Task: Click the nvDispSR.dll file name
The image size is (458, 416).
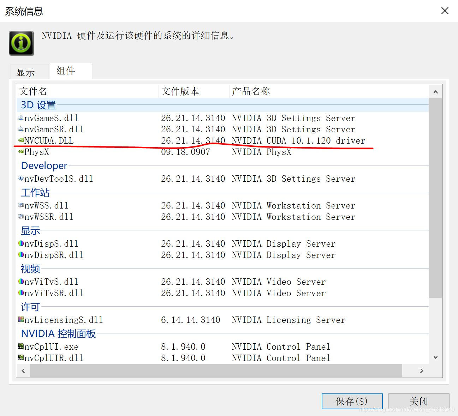Action: [x=54, y=255]
